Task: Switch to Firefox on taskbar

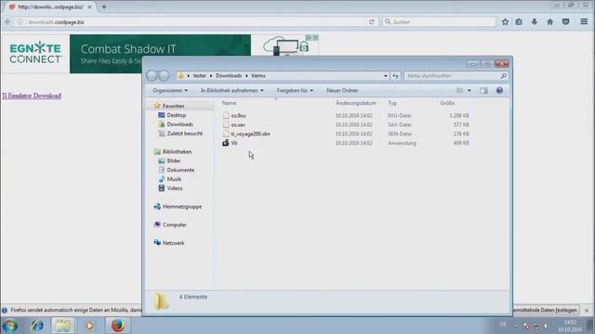Action: [118, 326]
